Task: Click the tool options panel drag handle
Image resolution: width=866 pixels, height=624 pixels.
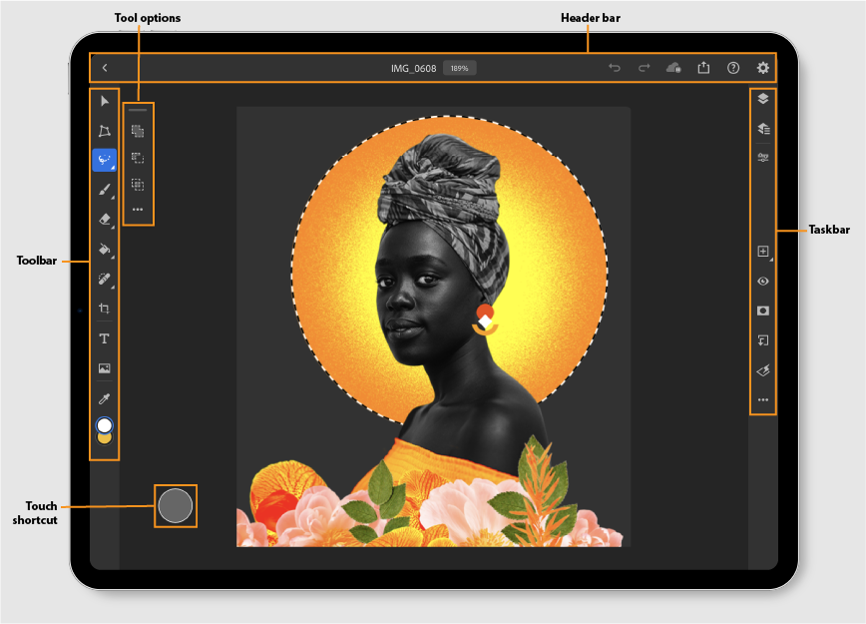Action: 138,110
